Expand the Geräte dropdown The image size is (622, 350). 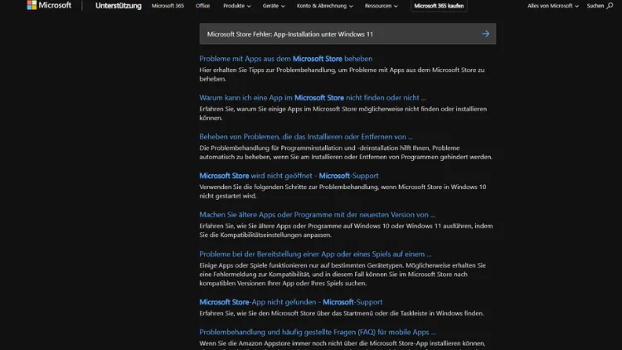[x=274, y=6]
